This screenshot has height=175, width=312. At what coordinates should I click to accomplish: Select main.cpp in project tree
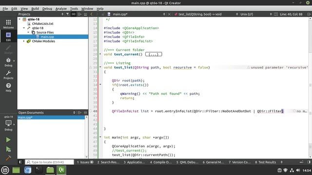point(47,37)
